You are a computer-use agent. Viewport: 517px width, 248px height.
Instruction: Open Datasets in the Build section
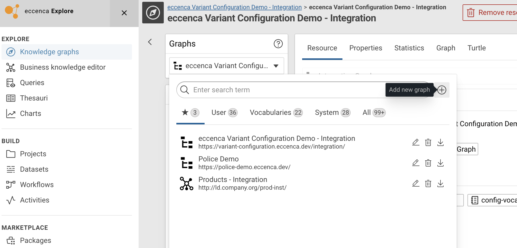pos(67,169)
